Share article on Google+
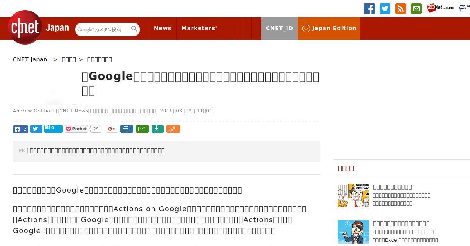 [112, 129]
